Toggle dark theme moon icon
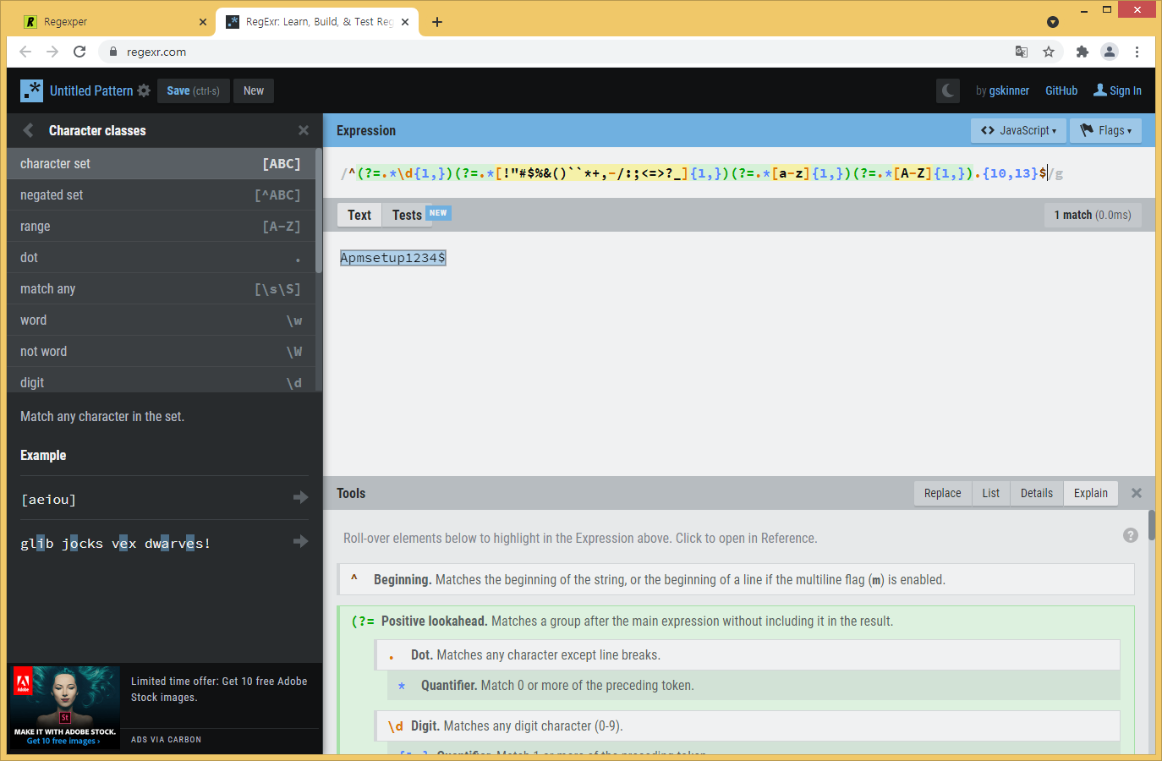1162x761 pixels. pyautogui.click(x=948, y=90)
